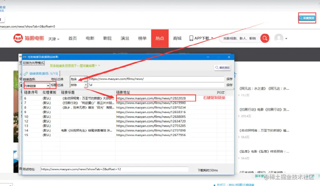Click the red search magnifier button on Maoyan
This screenshot has height=186, width=320.
pos(265,38)
